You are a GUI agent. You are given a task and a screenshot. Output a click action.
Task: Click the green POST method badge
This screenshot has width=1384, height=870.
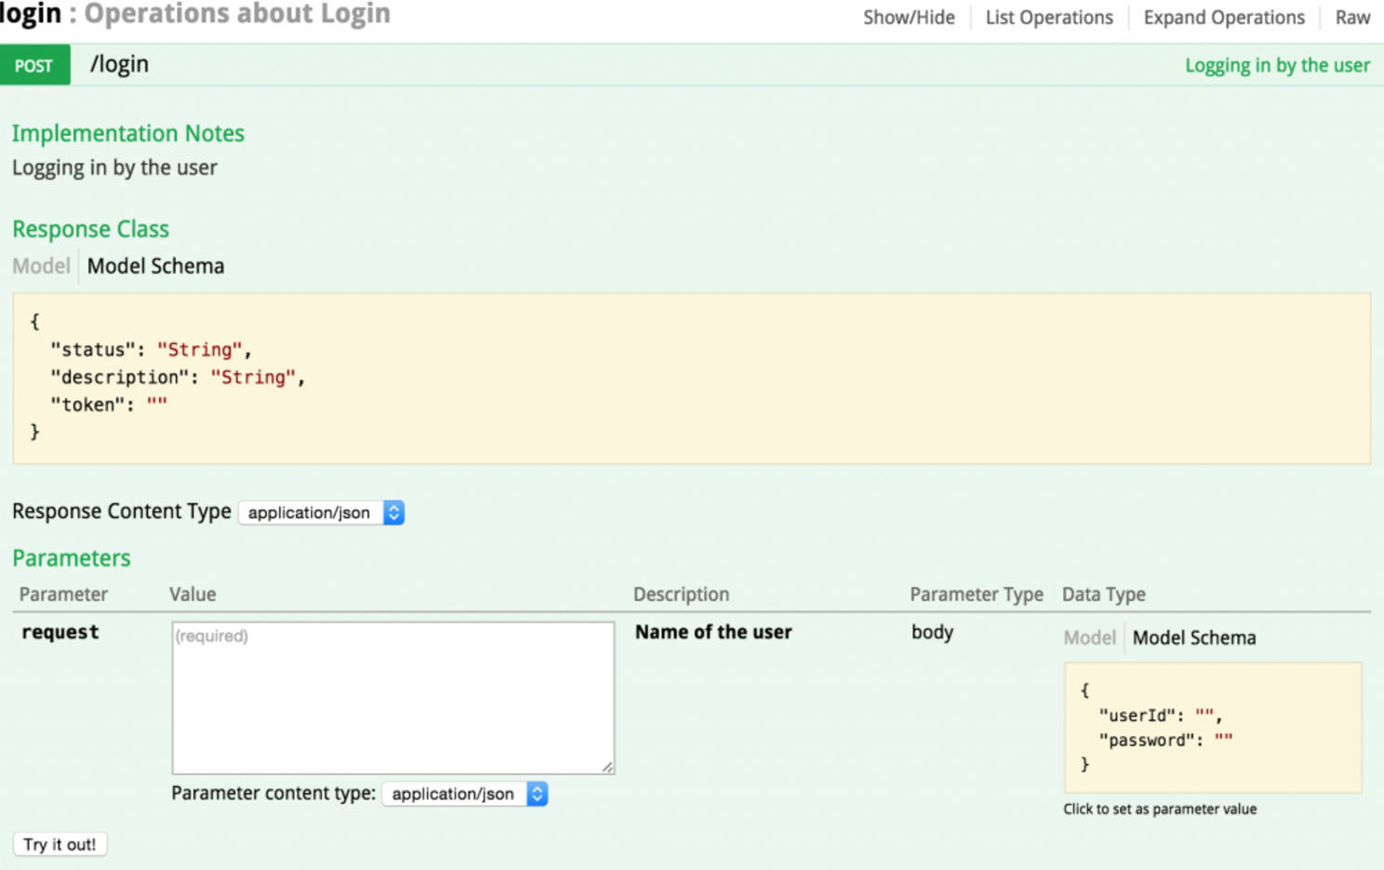tap(34, 65)
